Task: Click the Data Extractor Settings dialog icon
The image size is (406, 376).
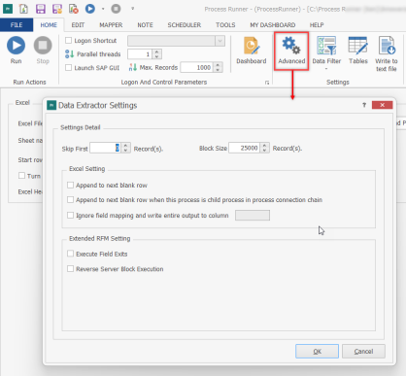Action: tap(51, 105)
